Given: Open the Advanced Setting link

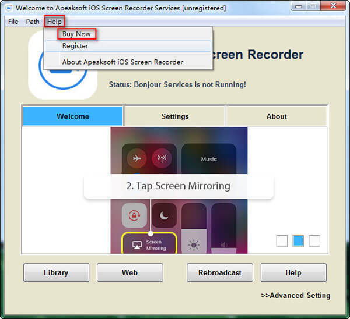Looking at the screenshot, I should pos(296,295).
